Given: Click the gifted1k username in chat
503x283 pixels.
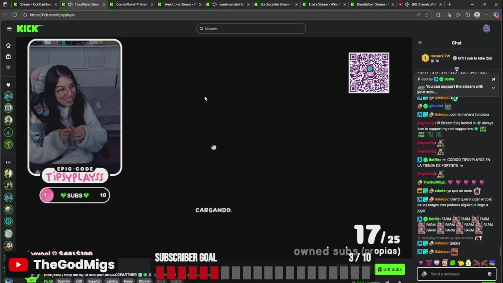Looking at the screenshot, I should [436, 106].
